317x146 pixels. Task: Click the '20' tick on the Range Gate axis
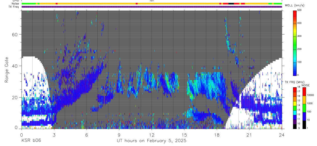pos(15,98)
